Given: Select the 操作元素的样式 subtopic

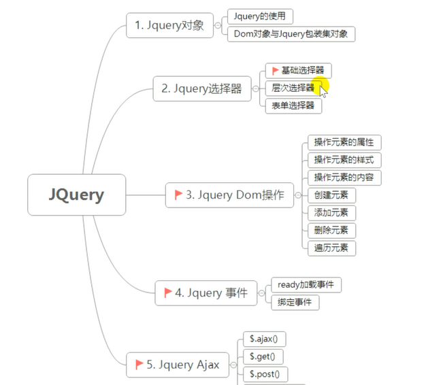Looking at the screenshot, I should point(344,160).
